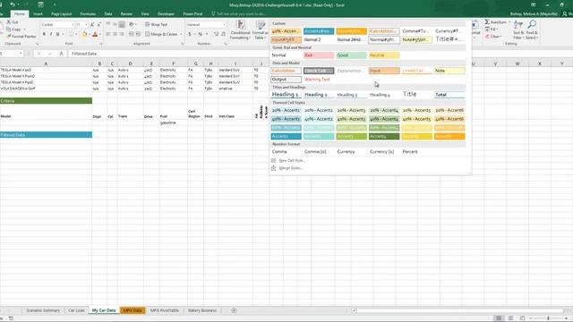Apply the Heading 1 cell style
The width and height of the screenshot is (573, 322).
coord(286,95)
